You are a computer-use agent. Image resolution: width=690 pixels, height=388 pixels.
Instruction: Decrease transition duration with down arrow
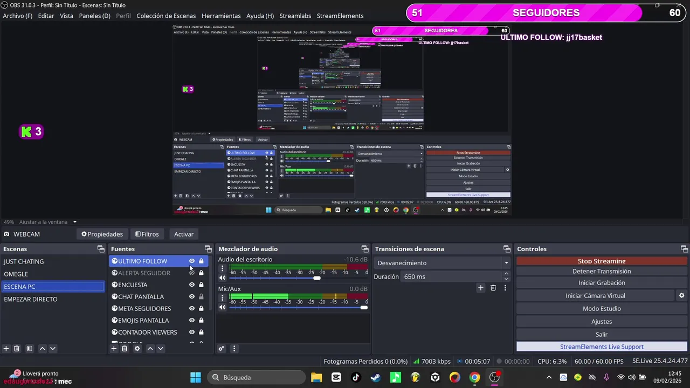pyautogui.click(x=506, y=280)
